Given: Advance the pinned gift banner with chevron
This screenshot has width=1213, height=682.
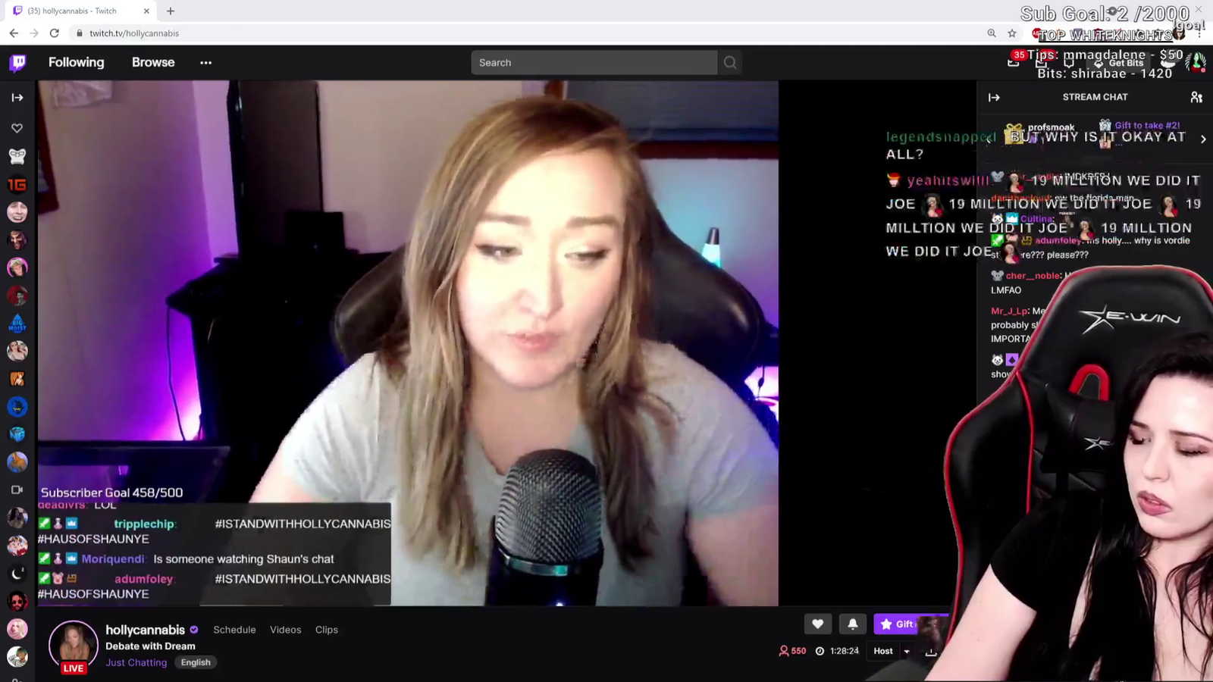Looking at the screenshot, I should tap(1203, 139).
